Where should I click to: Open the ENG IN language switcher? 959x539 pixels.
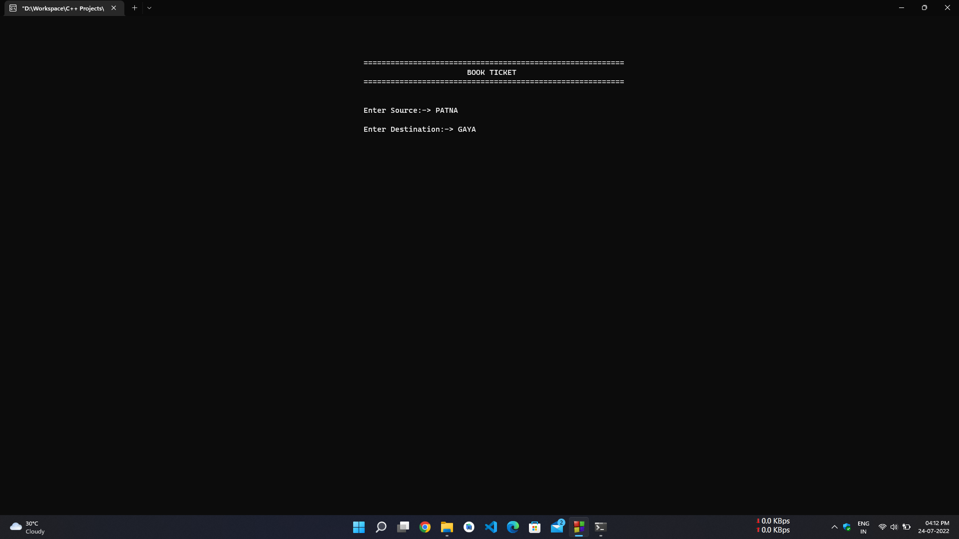863,527
